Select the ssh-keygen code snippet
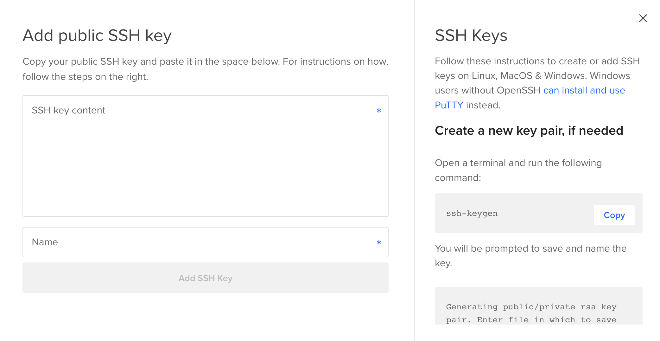Image resolution: width=660 pixels, height=341 pixels. [472, 213]
